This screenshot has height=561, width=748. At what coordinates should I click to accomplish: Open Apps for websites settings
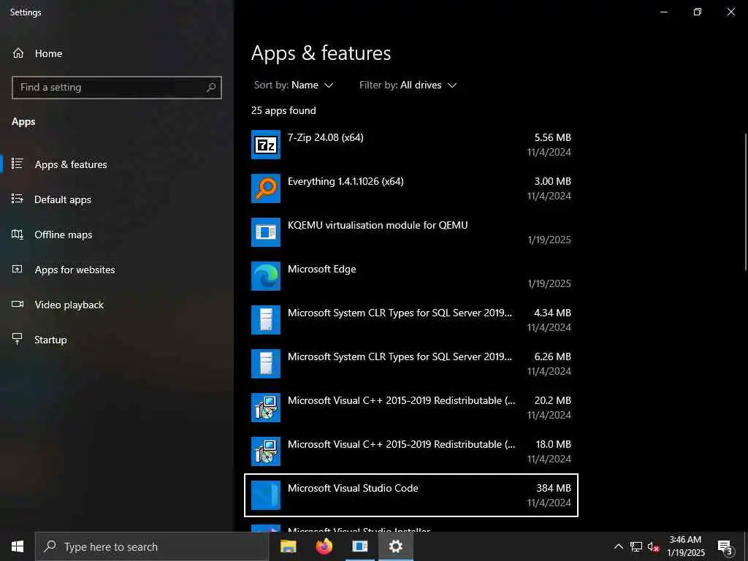(x=117, y=270)
